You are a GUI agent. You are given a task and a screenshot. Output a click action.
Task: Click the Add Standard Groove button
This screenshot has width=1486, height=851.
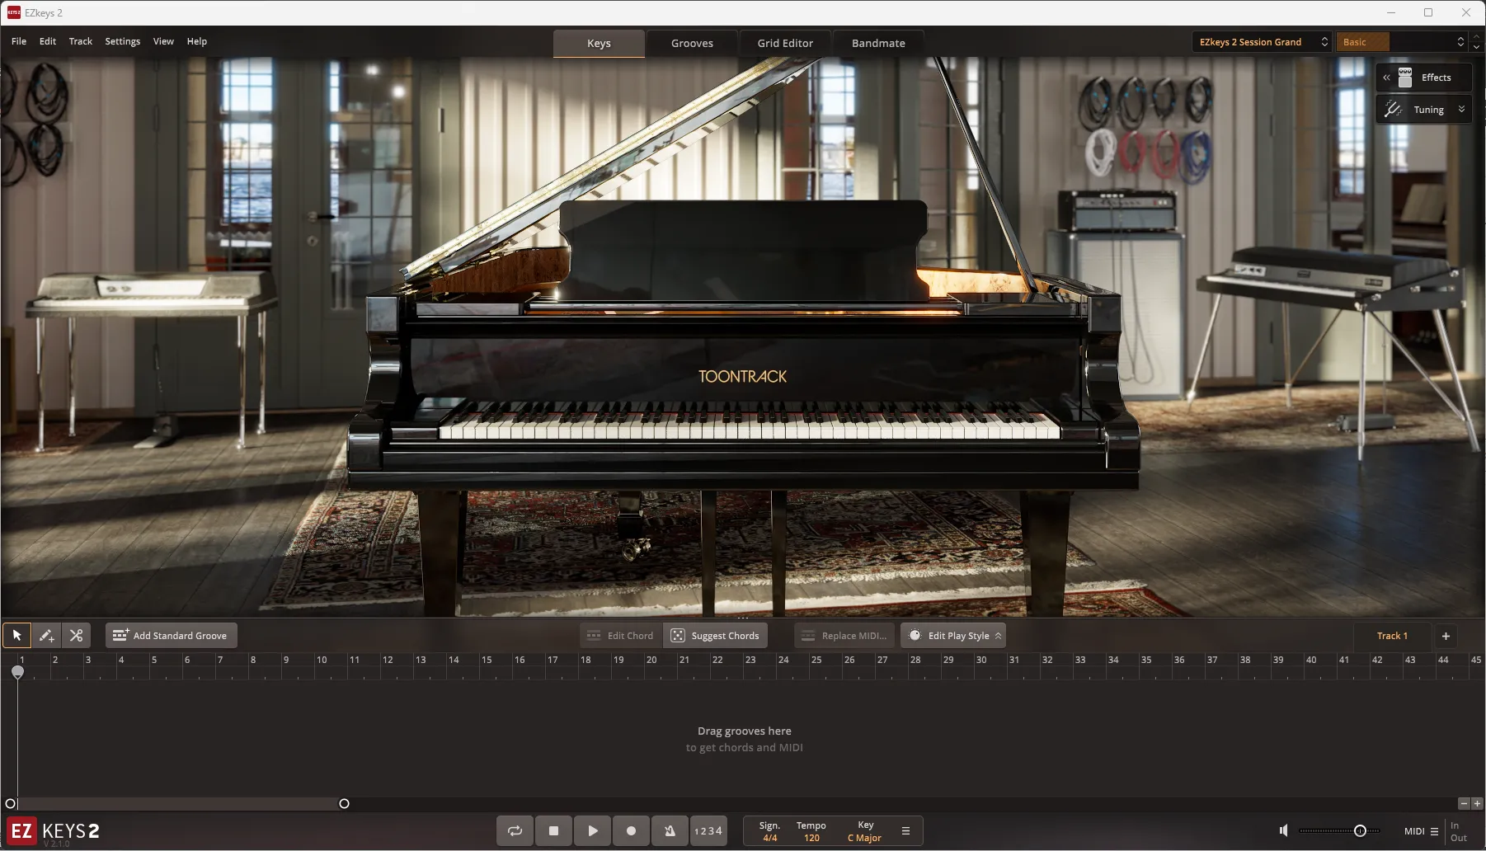tap(171, 636)
